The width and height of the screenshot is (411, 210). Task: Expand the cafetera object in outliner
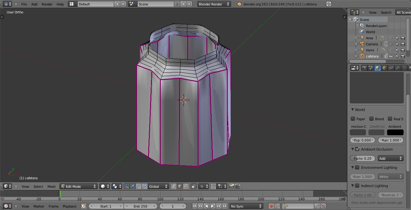point(356,56)
